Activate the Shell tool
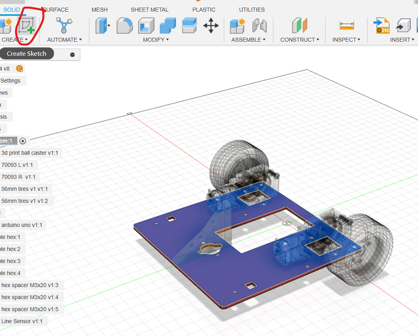 pos(146,26)
